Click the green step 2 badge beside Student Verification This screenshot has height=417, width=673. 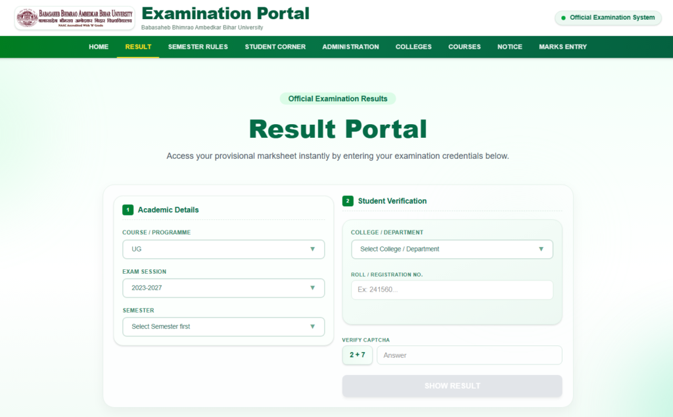coord(348,201)
